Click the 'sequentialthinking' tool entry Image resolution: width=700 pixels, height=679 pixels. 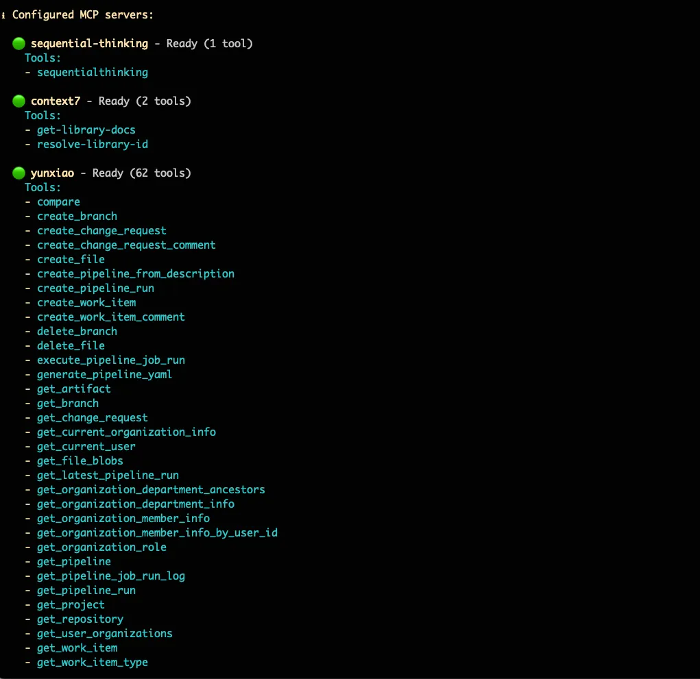pyautogui.click(x=93, y=73)
